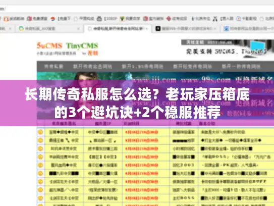Open the 【猎人 bookmark with figure icon
Viewport: 274px width, 206px height.
pyautogui.click(x=223, y=19)
